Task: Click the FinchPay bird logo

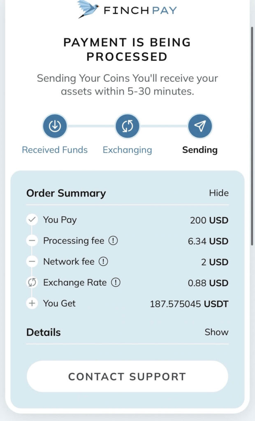Action: click(x=87, y=9)
